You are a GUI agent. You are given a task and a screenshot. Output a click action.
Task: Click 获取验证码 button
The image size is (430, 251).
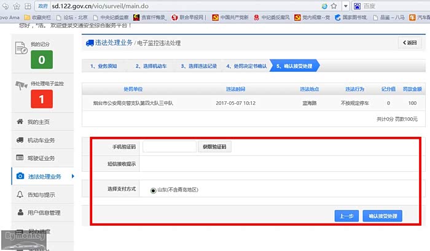click(214, 147)
